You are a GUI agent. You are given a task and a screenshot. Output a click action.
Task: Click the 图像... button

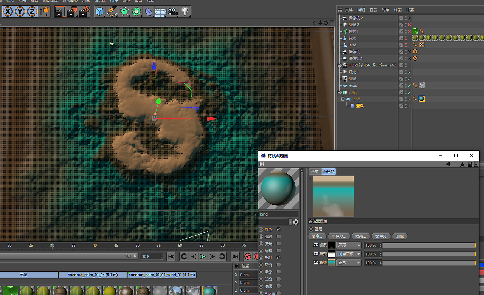click(317, 236)
